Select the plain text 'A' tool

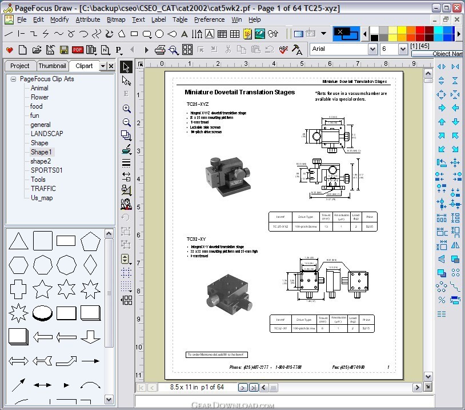pos(184,34)
